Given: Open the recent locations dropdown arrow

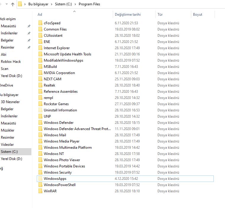Looking at the screenshot, I should pos(7,4).
